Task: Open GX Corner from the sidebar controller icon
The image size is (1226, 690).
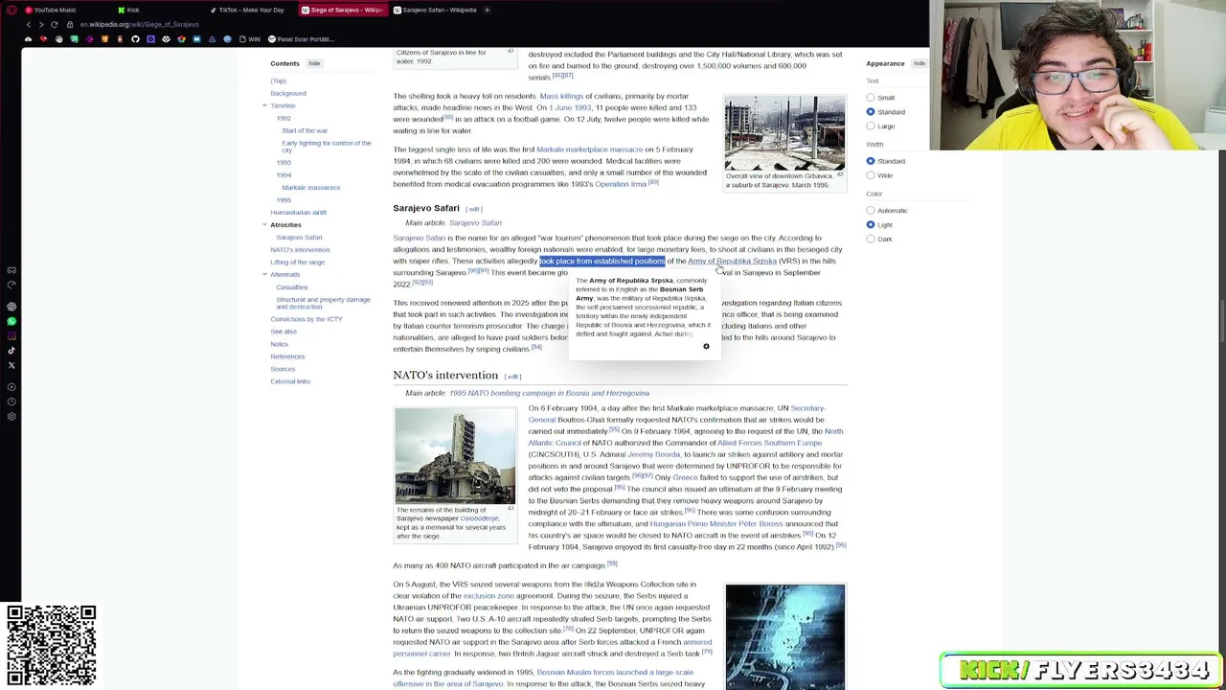Action: [11, 270]
